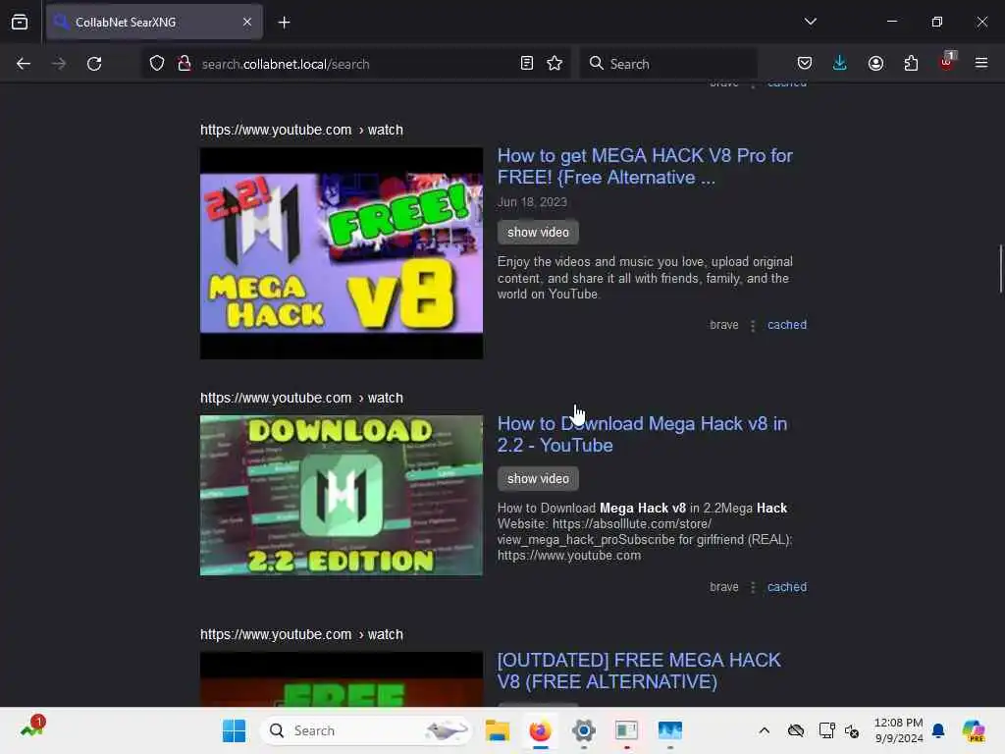Open MEGA HACK V8 Pro FREE result
This screenshot has width=1005, height=754.
click(x=645, y=167)
